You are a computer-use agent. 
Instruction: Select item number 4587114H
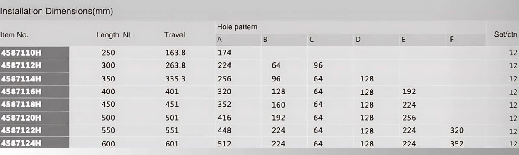coord(21,79)
